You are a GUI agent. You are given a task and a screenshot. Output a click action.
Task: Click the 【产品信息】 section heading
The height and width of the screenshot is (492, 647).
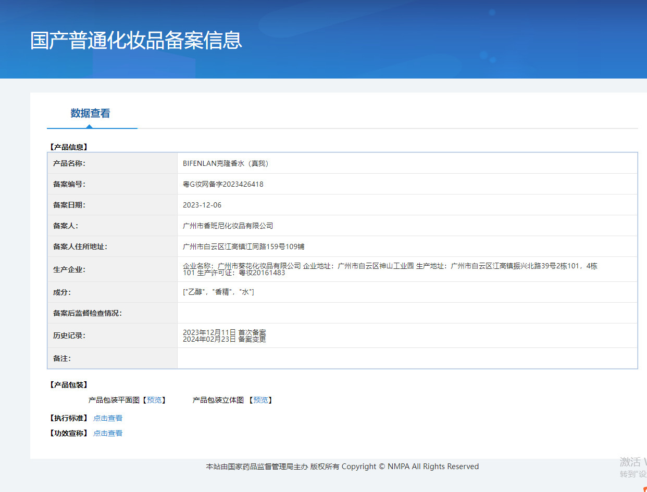[x=68, y=147]
